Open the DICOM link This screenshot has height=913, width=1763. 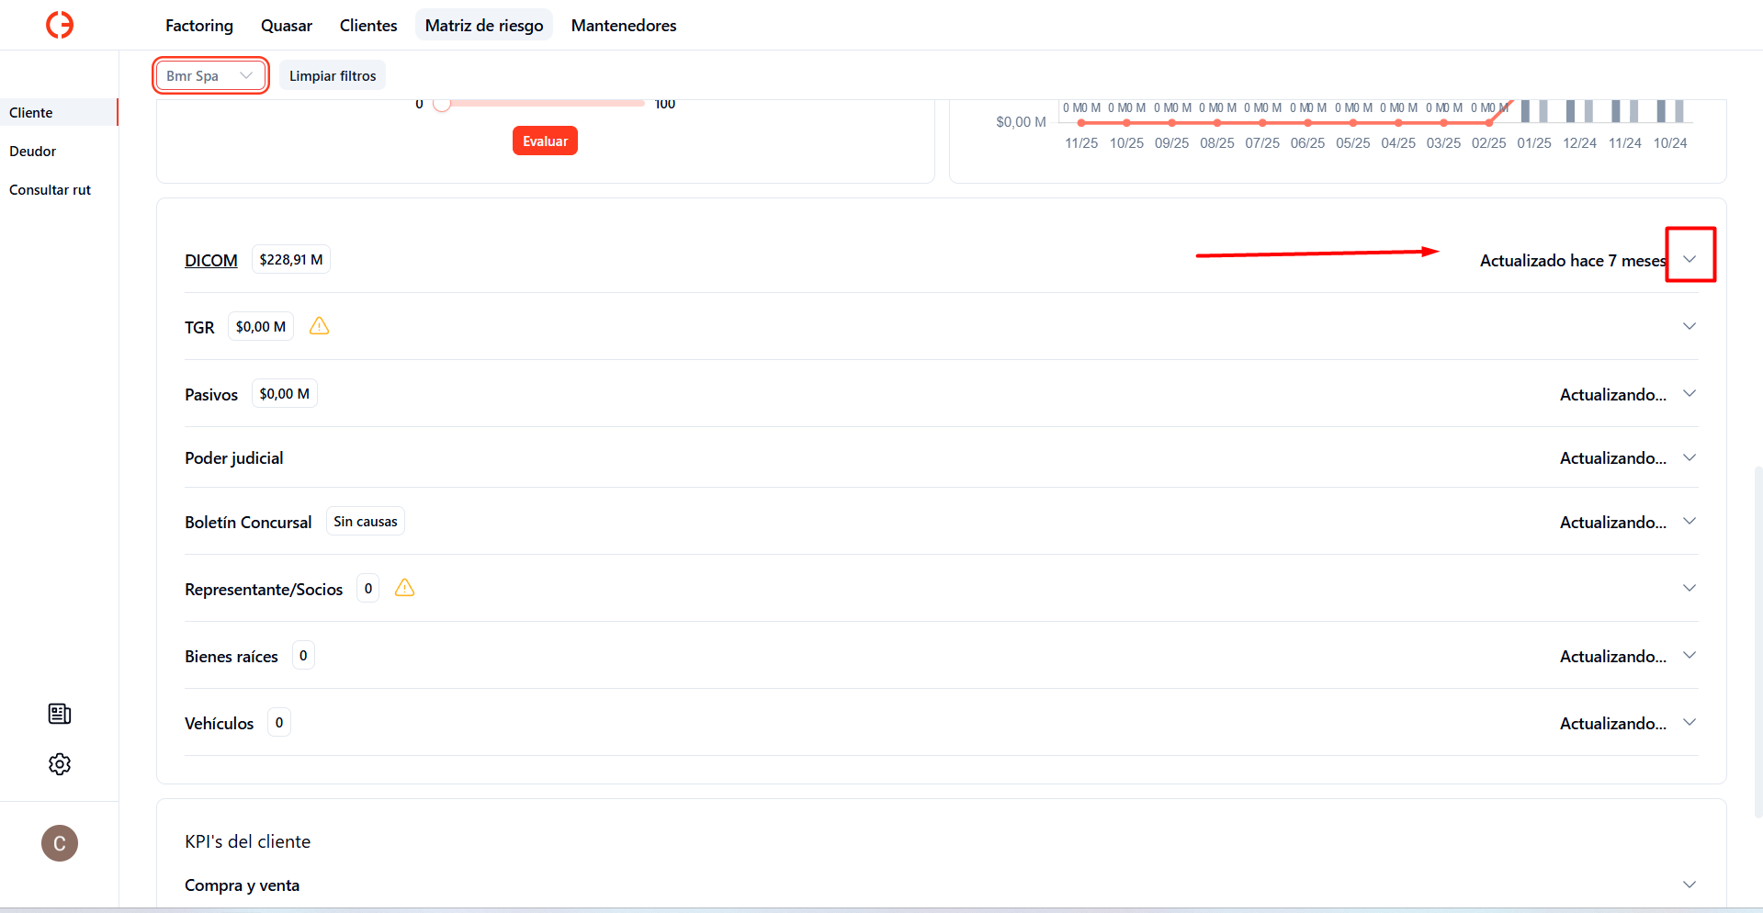coord(210,260)
